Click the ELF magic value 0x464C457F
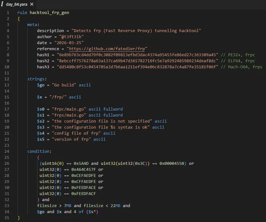The height and width of the screenshot is (222, 266). [84, 170]
